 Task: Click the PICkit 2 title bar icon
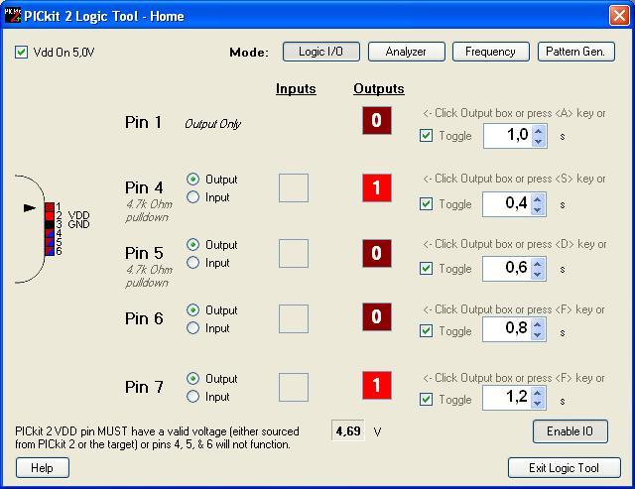tap(12, 16)
